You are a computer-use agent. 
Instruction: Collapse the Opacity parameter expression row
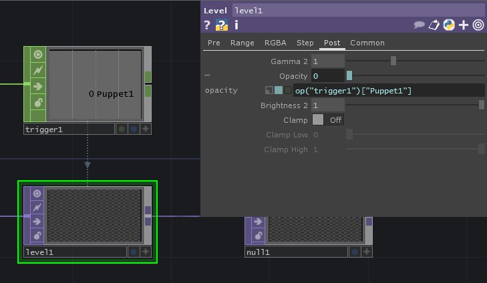[207, 75]
